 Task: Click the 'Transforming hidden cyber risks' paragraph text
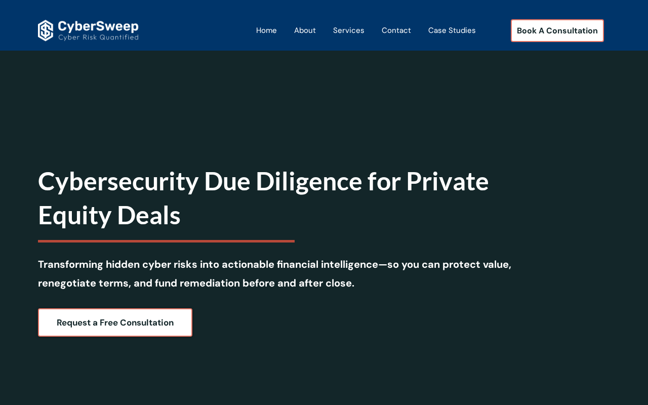point(275,274)
